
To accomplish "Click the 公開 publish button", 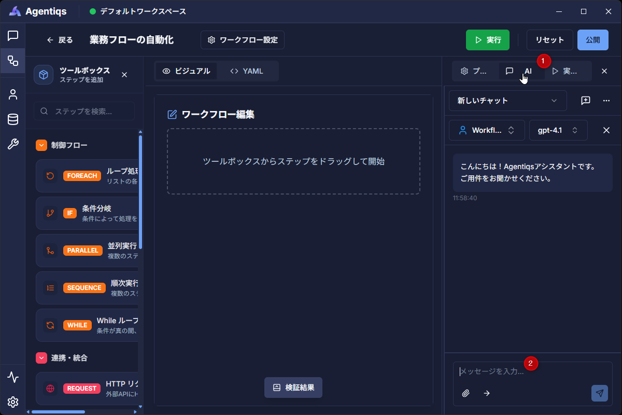I will (592, 40).
